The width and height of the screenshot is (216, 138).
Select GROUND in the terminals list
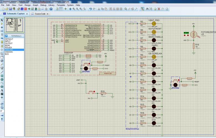[9, 50]
